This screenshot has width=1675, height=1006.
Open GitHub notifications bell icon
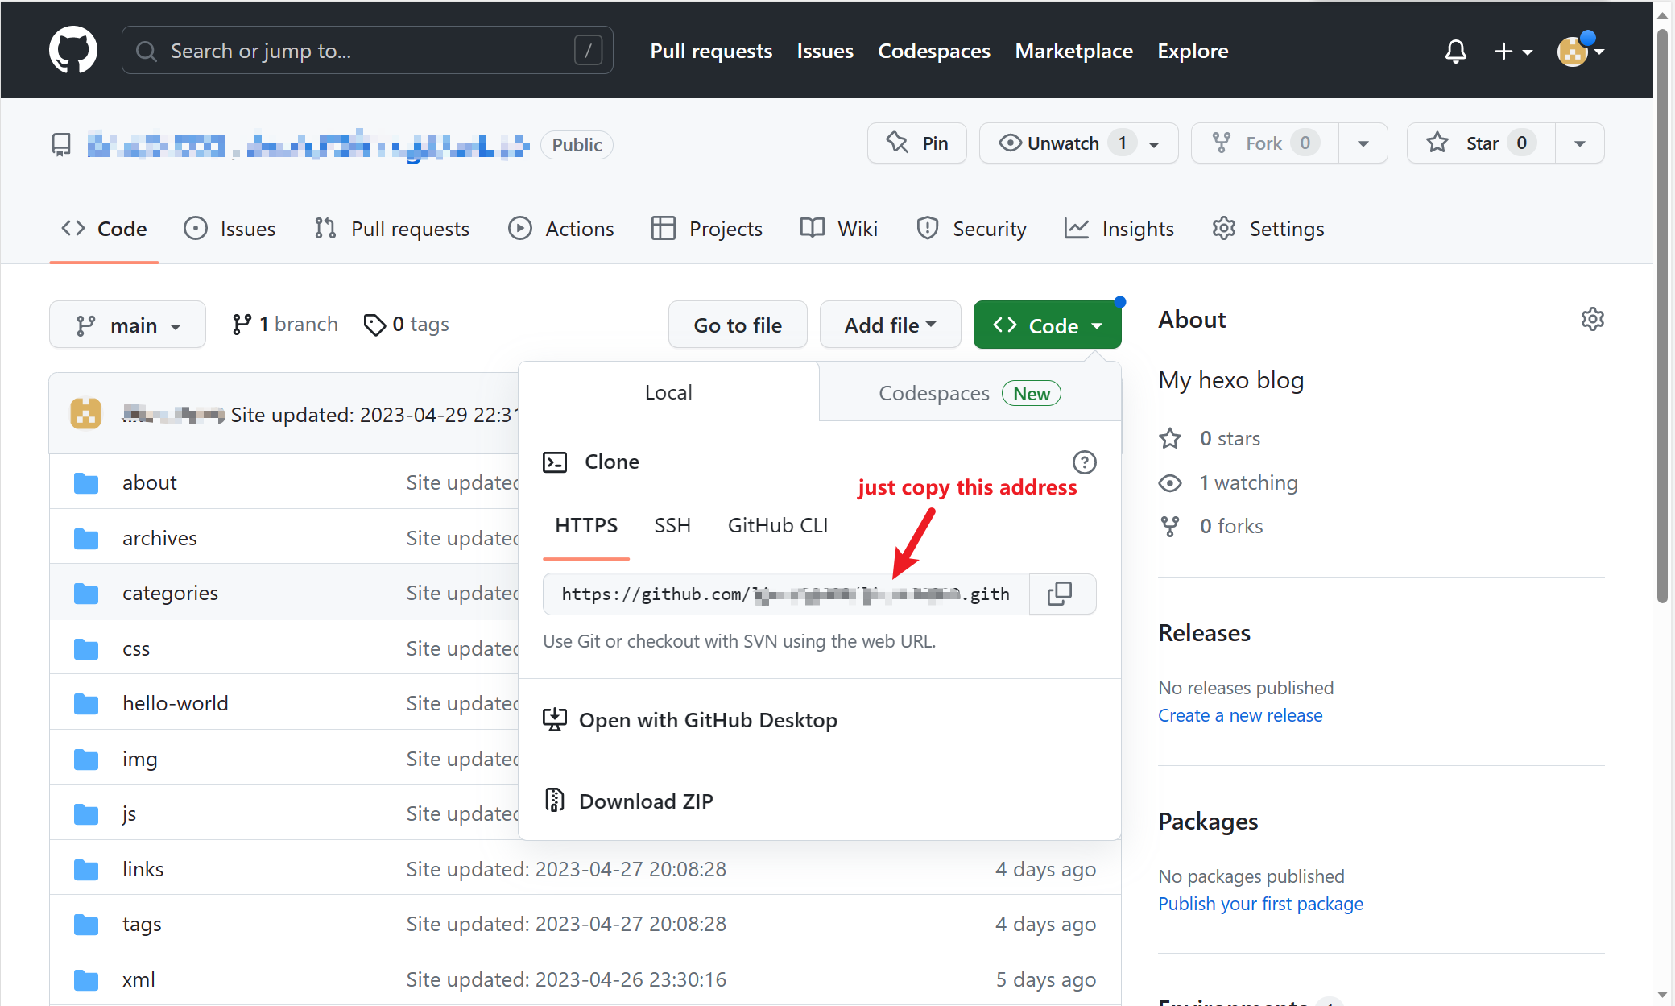tap(1455, 50)
